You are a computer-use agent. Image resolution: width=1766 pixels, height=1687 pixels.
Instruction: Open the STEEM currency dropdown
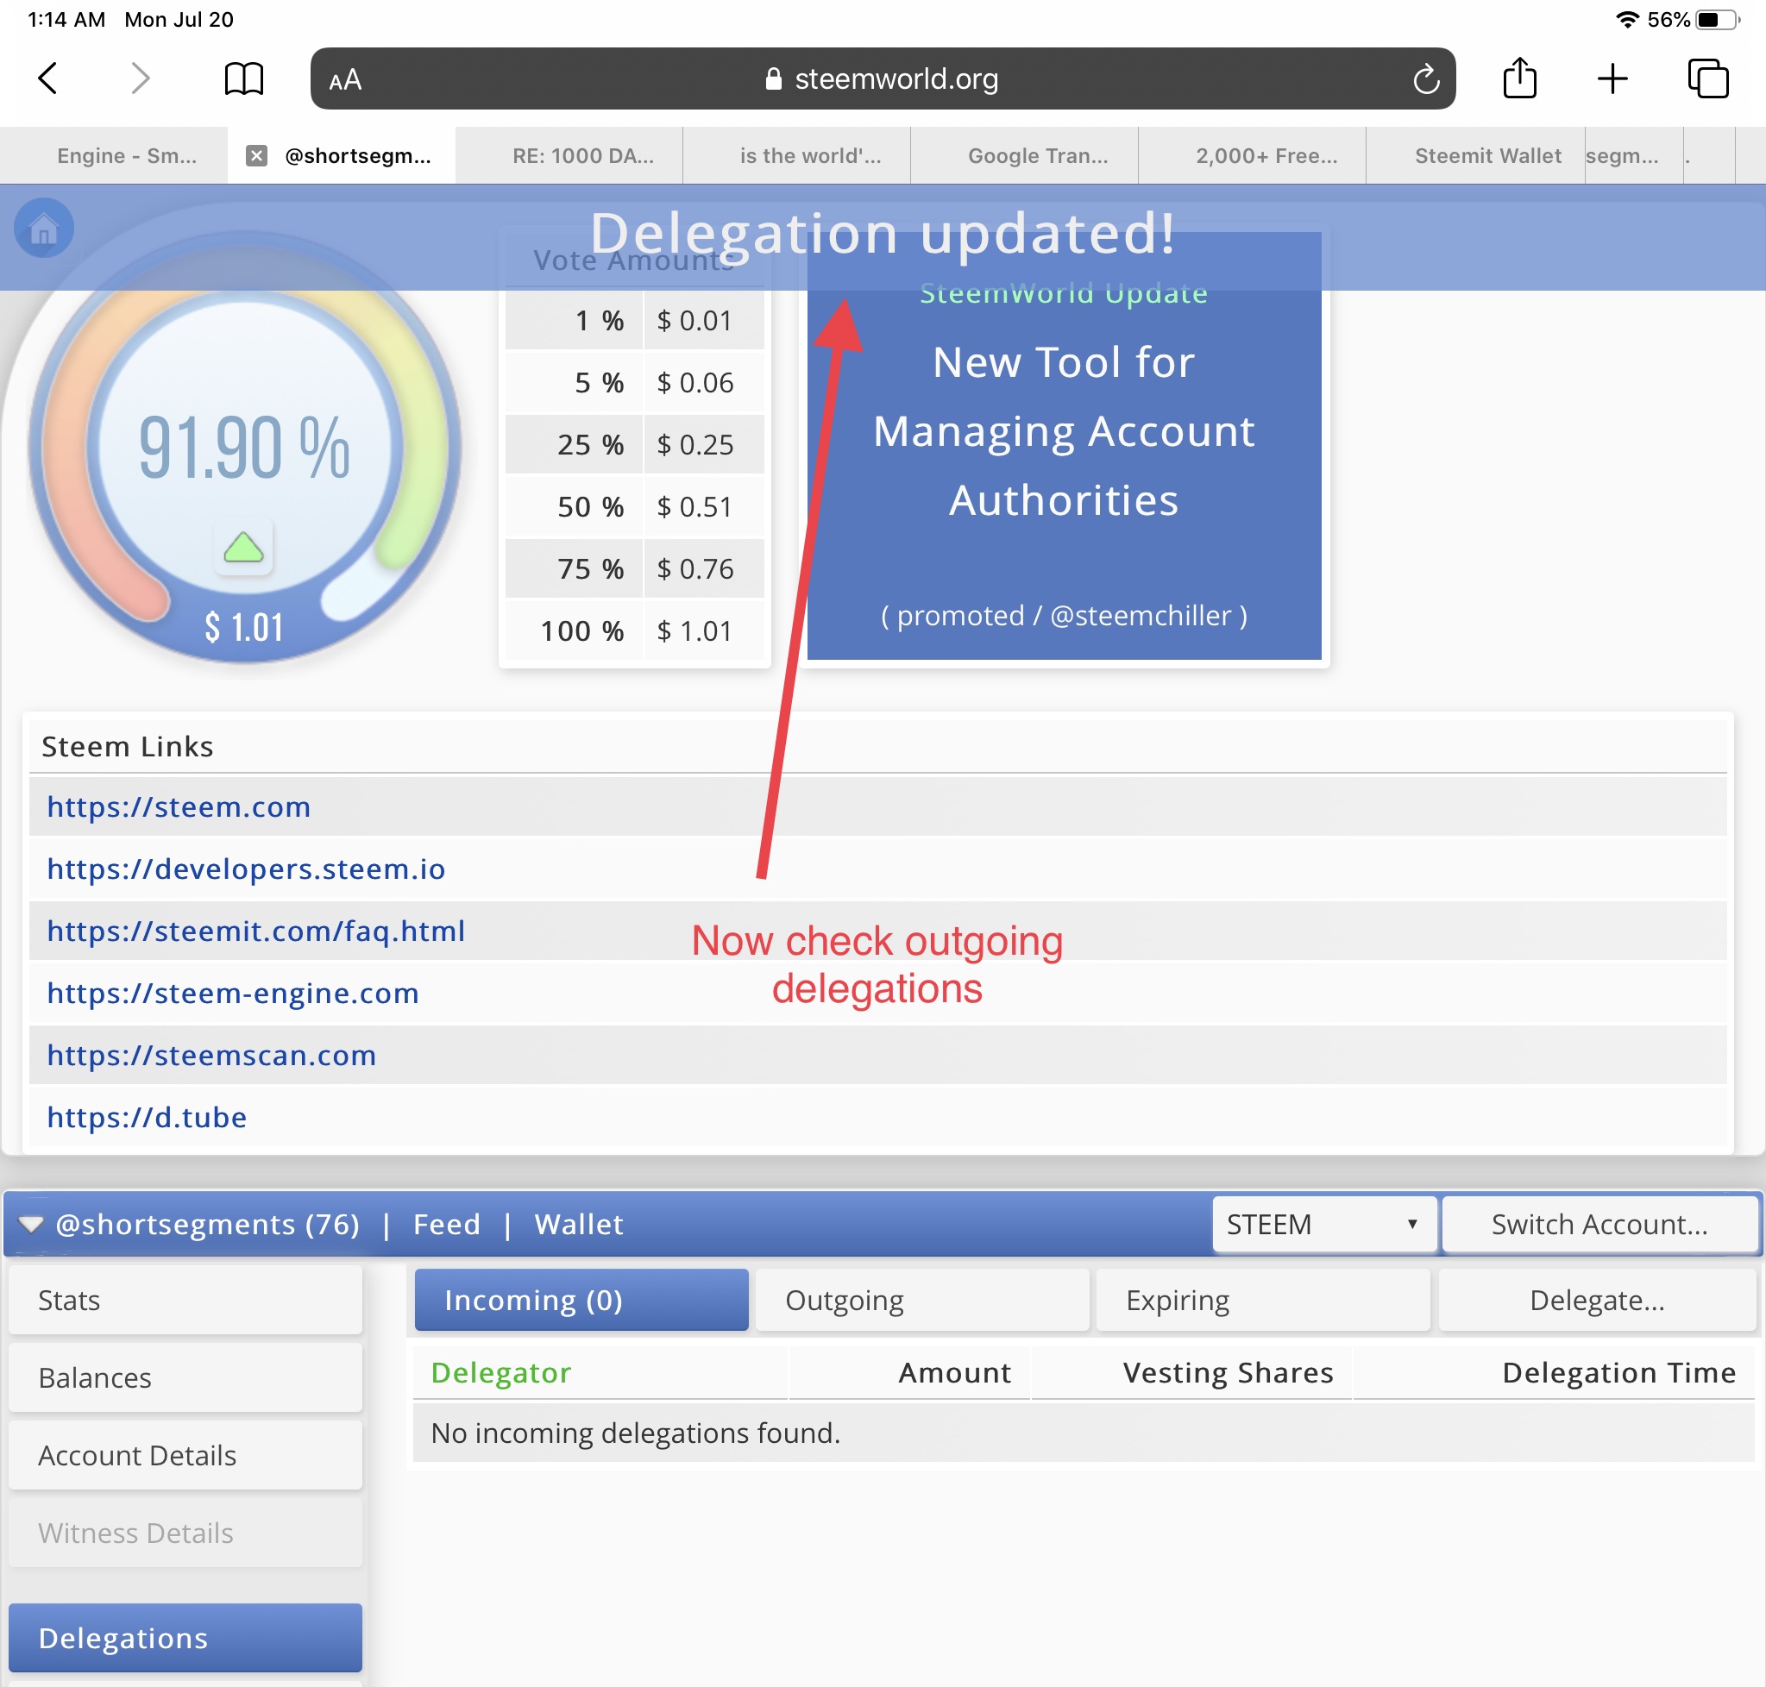tap(1323, 1224)
